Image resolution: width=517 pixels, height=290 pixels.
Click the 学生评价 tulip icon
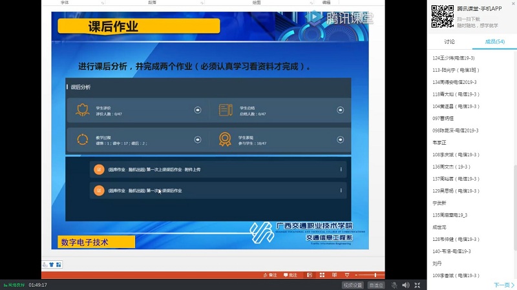click(82, 110)
